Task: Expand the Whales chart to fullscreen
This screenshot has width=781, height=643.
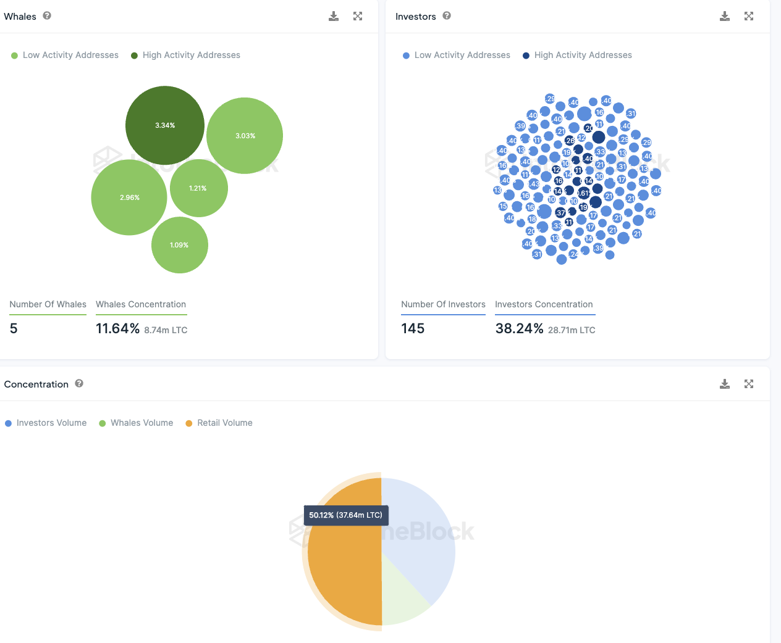Action: 358,17
